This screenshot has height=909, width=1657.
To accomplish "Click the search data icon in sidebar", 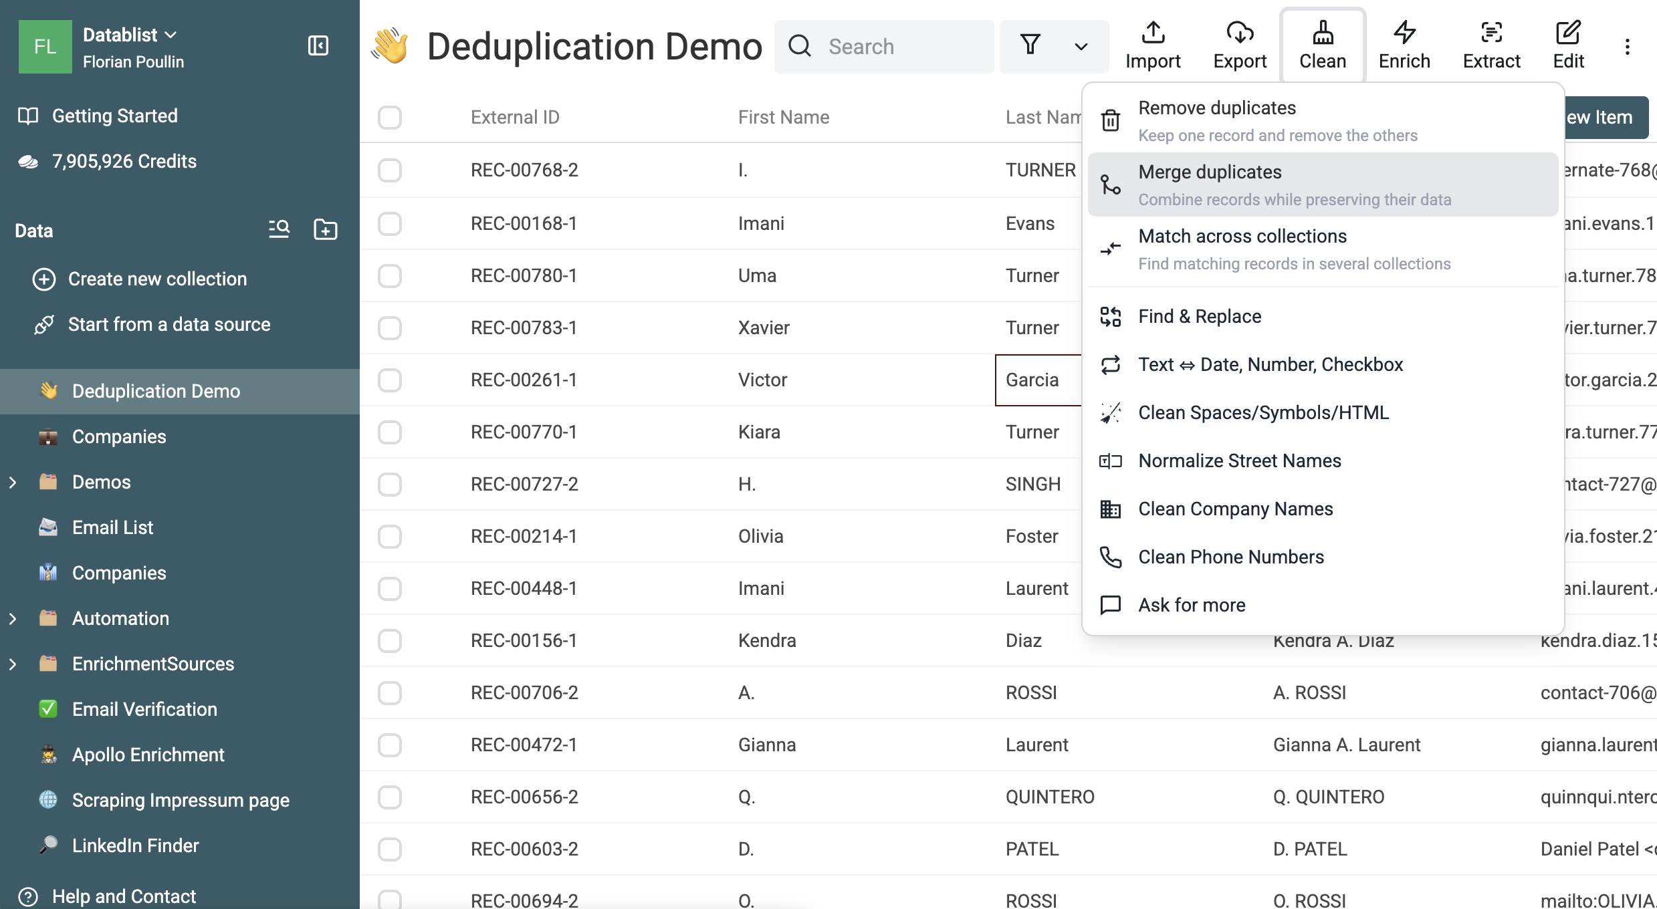I will (279, 229).
